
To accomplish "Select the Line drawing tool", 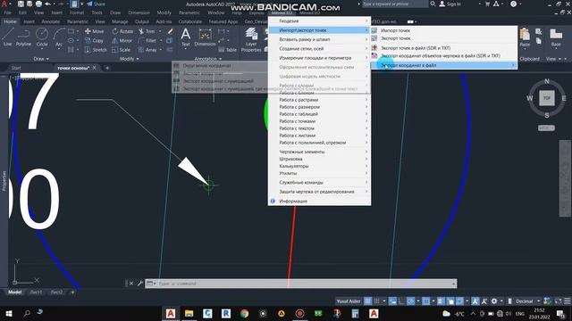I will [8, 37].
